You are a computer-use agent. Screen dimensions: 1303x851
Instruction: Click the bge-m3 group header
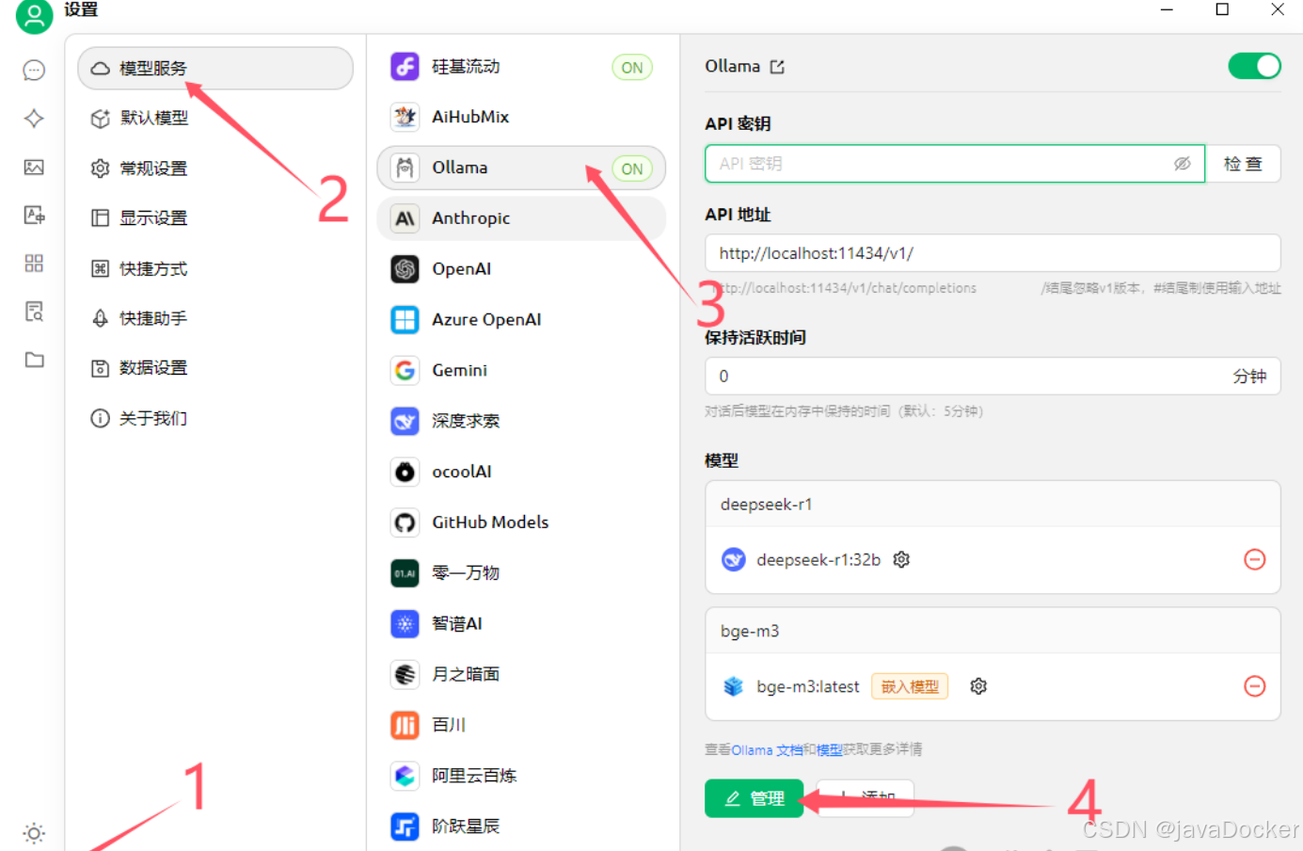click(x=993, y=632)
